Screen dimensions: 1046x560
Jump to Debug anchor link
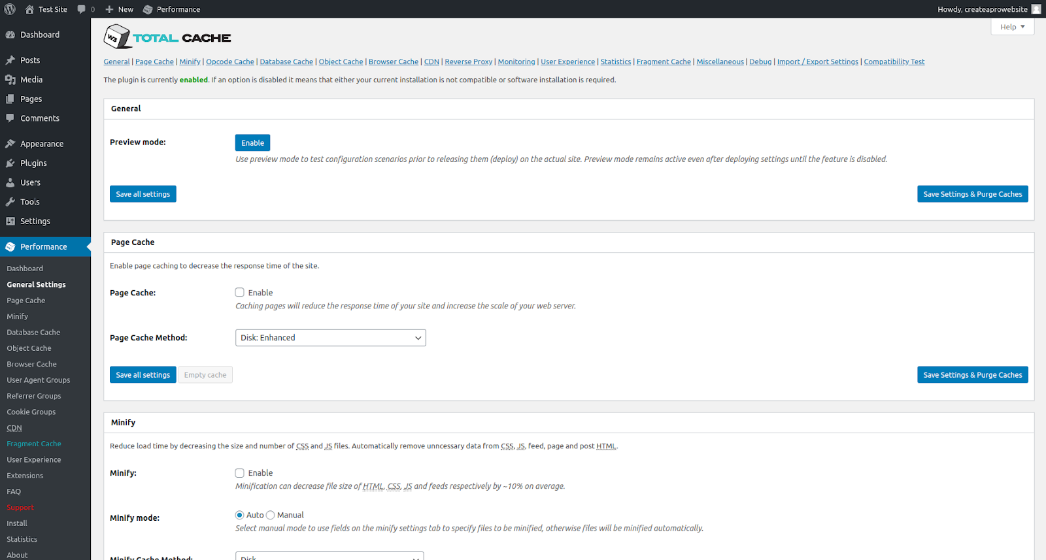tap(760, 62)
